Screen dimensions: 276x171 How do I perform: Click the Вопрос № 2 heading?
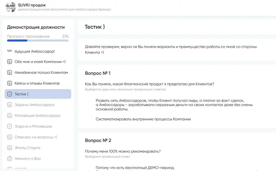[98, 140]
